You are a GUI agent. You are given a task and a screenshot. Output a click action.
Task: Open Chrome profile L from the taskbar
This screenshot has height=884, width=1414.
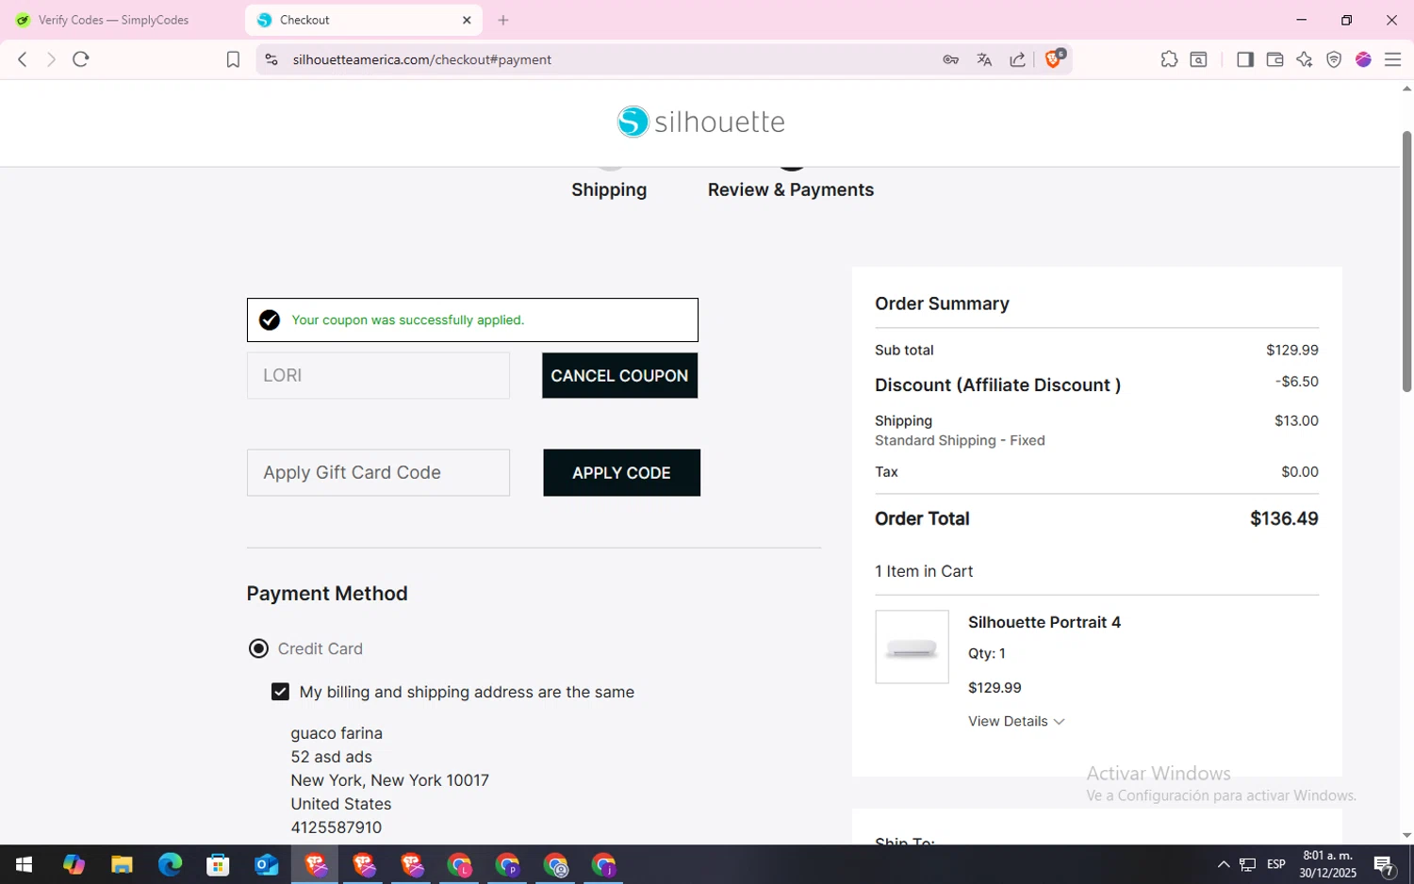(x=459, y=864)
